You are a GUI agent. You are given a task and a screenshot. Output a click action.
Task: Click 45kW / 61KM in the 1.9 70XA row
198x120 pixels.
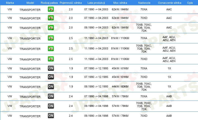(x=120, y=68)
